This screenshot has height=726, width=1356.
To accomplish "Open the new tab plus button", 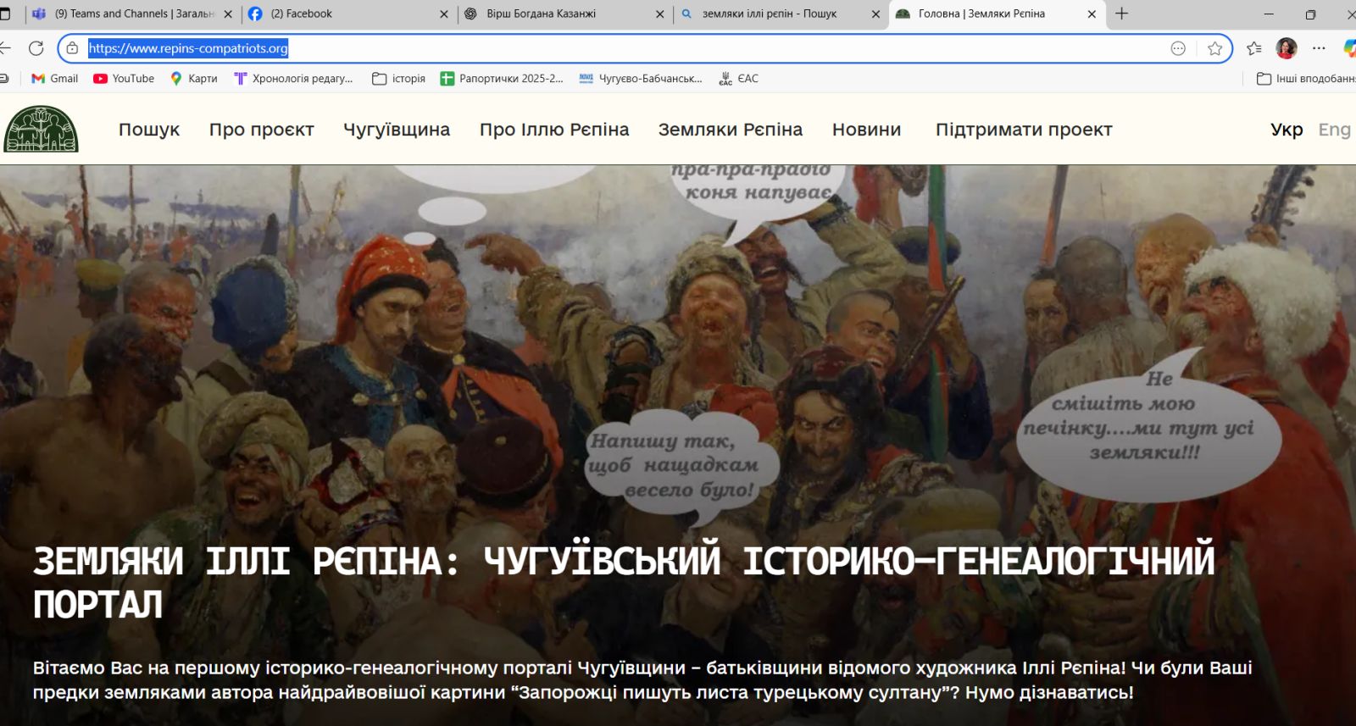I will [x=1122, y=14].
